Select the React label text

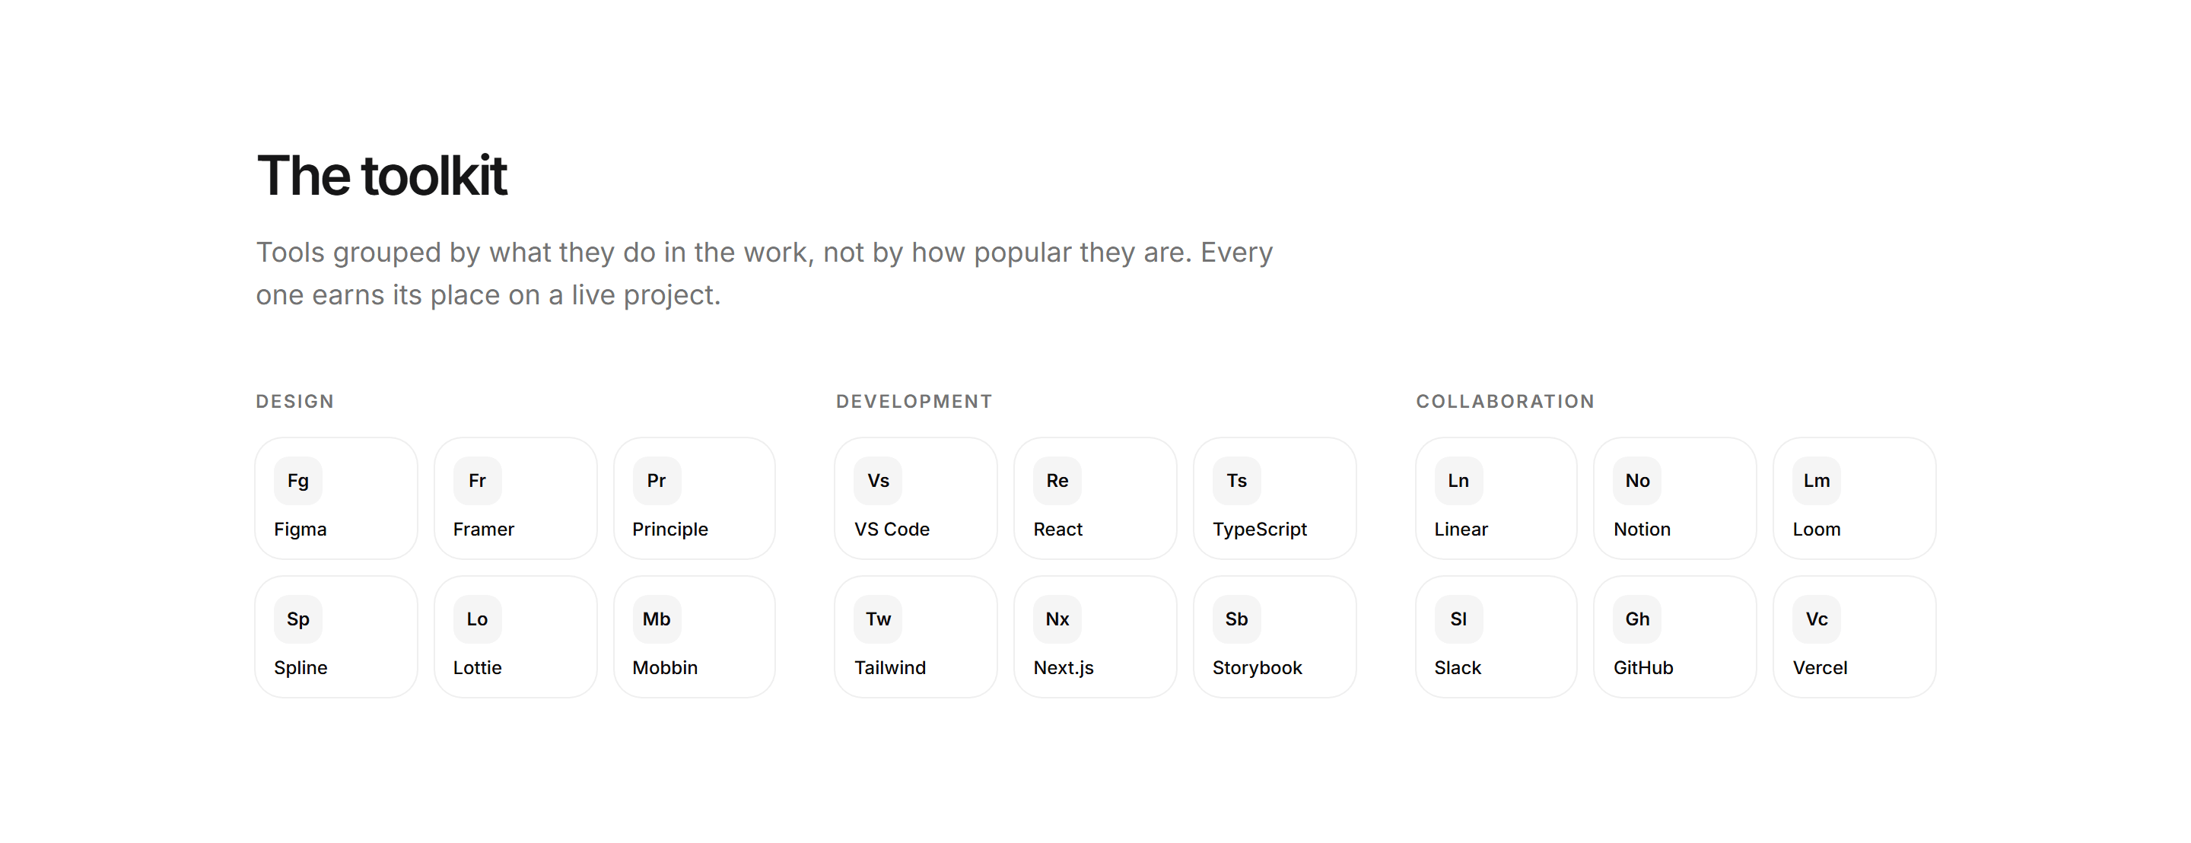click(x=1058, y=529)
